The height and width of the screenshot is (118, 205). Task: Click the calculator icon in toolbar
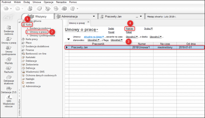click(x=64, y=9)
